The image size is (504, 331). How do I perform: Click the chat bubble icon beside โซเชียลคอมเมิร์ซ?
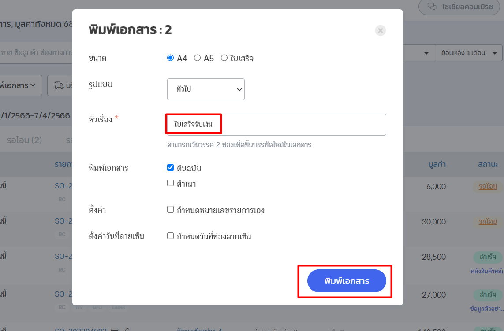pos(432,7)
